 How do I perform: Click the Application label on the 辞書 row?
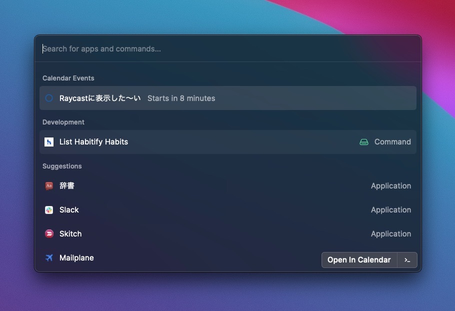pos(391,185)
